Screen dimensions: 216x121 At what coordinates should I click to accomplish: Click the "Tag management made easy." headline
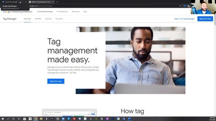(x=73, y=50)
